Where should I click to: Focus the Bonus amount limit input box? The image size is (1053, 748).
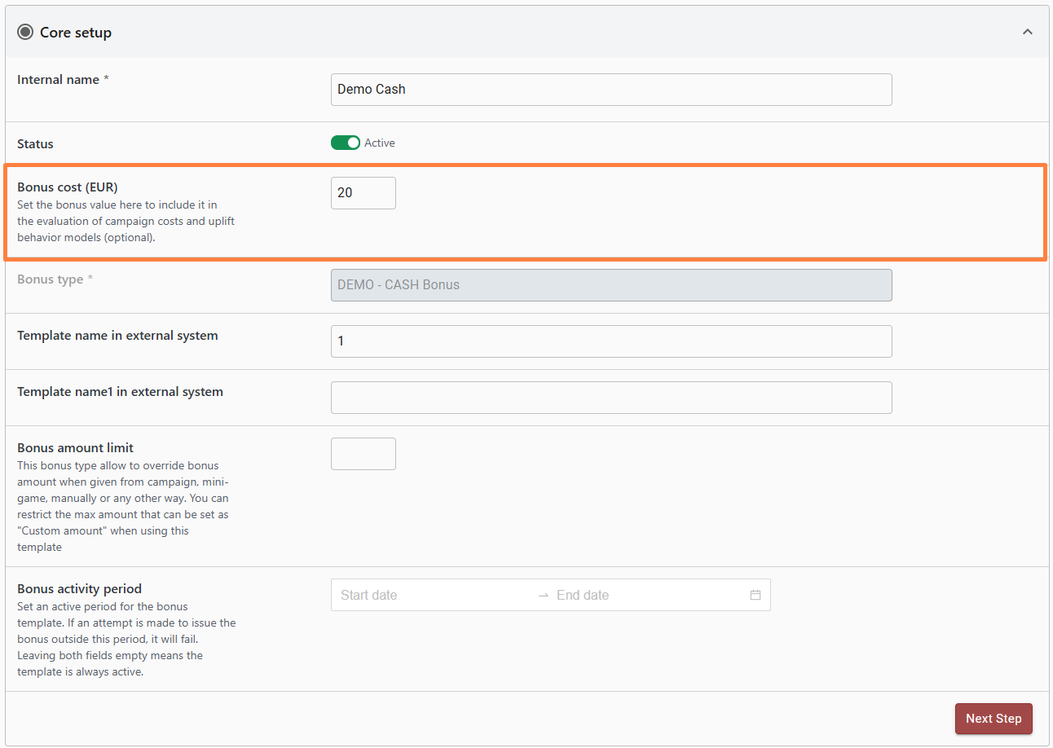tap(363, 454)
